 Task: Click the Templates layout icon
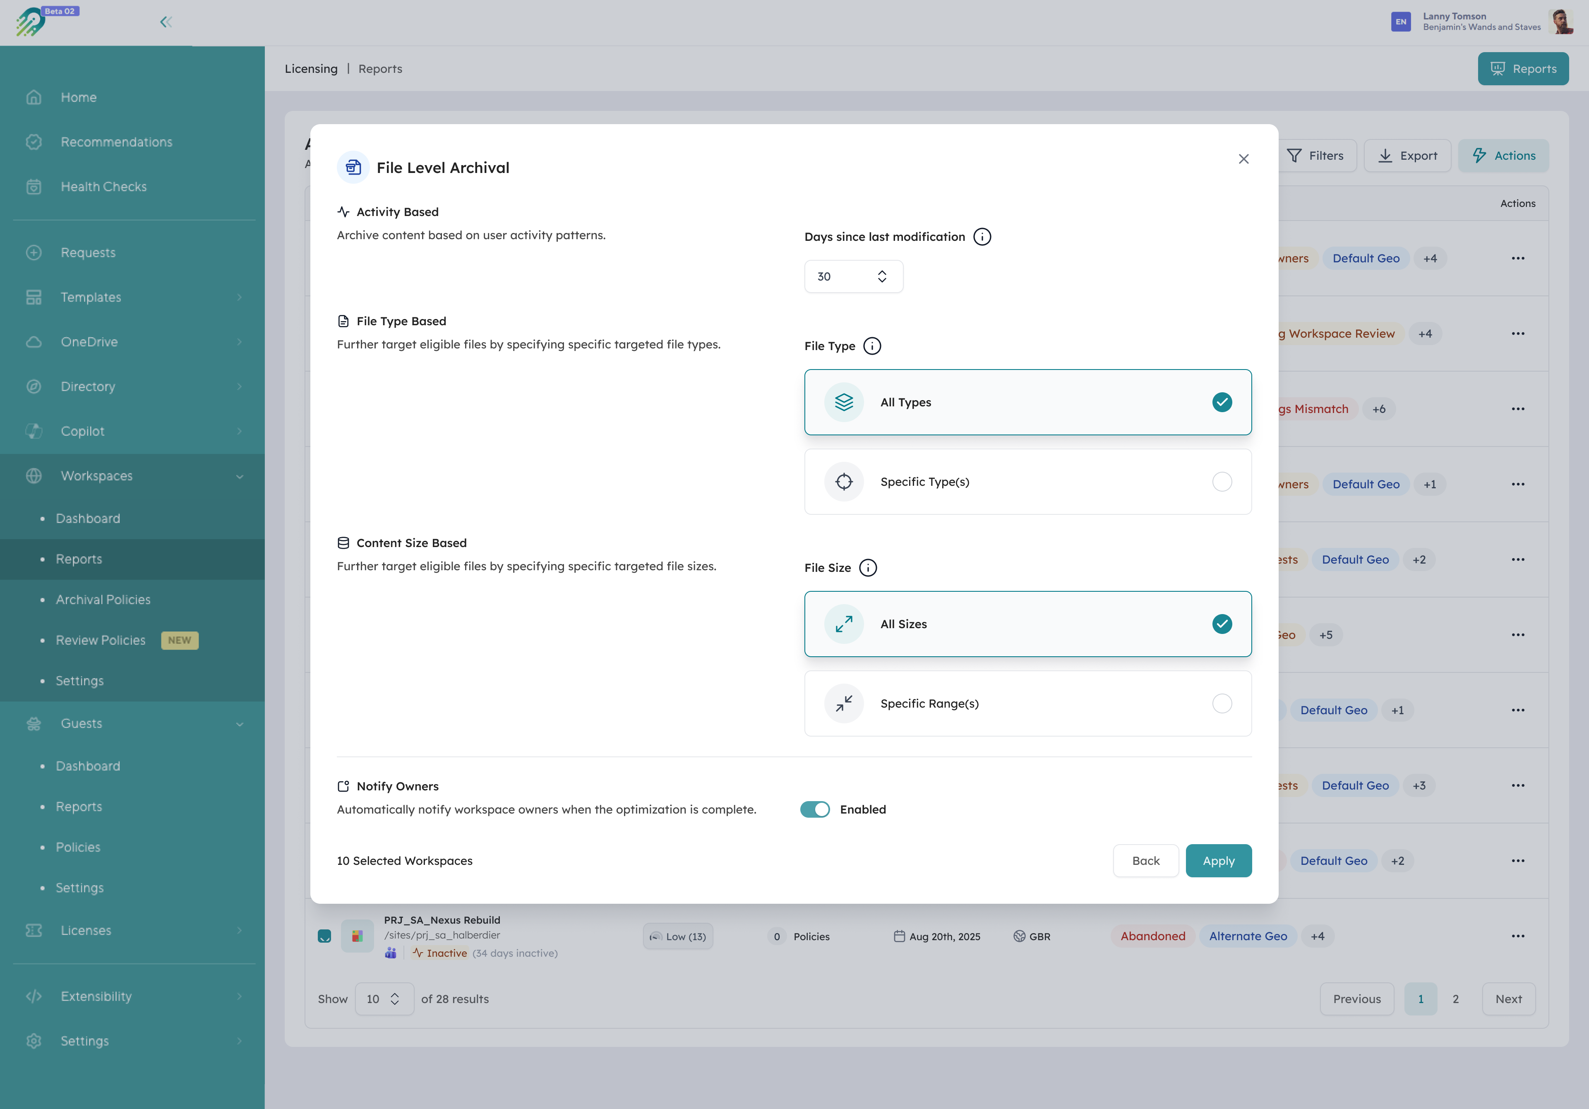[x=34, y=297]
